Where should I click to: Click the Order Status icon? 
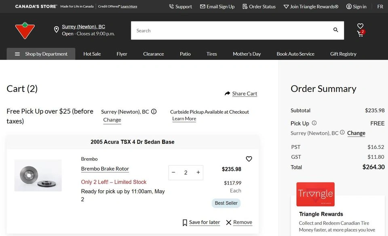pos(245,6)
